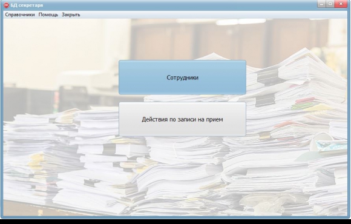Select the blue highlighted employees button
The image size is (351, 224).
(x=182, y=77)
